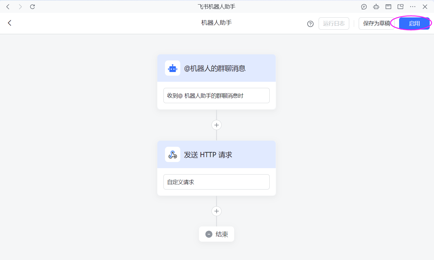Add a step after the trigger node

click(216, 125)
